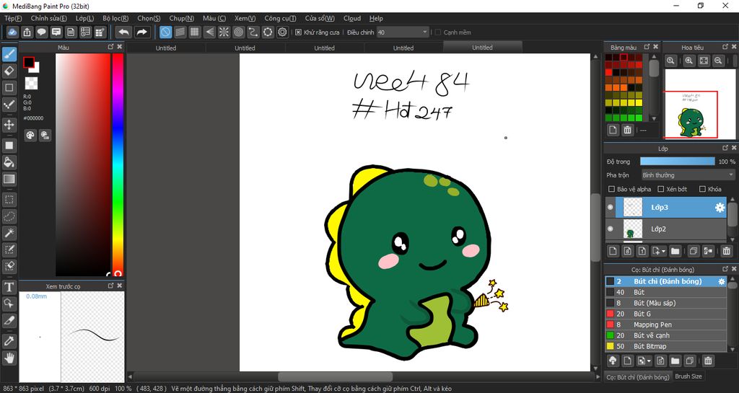Select the Bút vẽ cạnh brush
The image size is (739, 393).
tap(666, 335)
